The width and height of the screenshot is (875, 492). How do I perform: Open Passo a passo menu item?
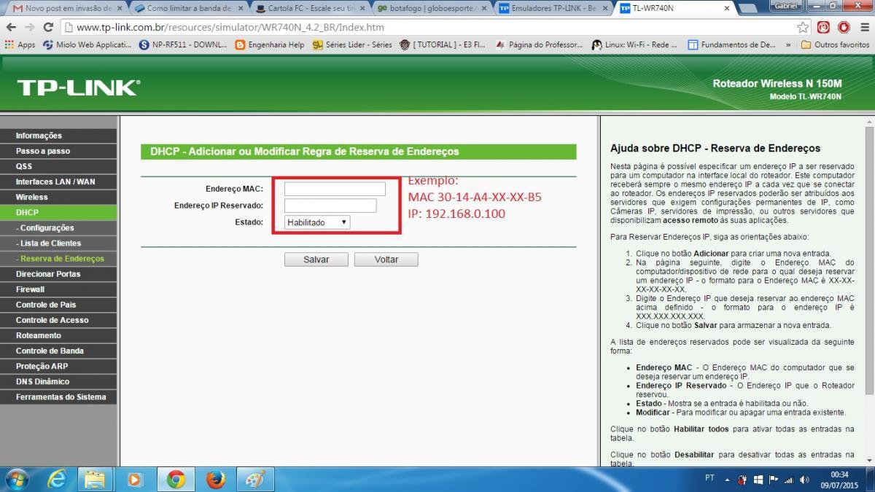tap(58, 151)
